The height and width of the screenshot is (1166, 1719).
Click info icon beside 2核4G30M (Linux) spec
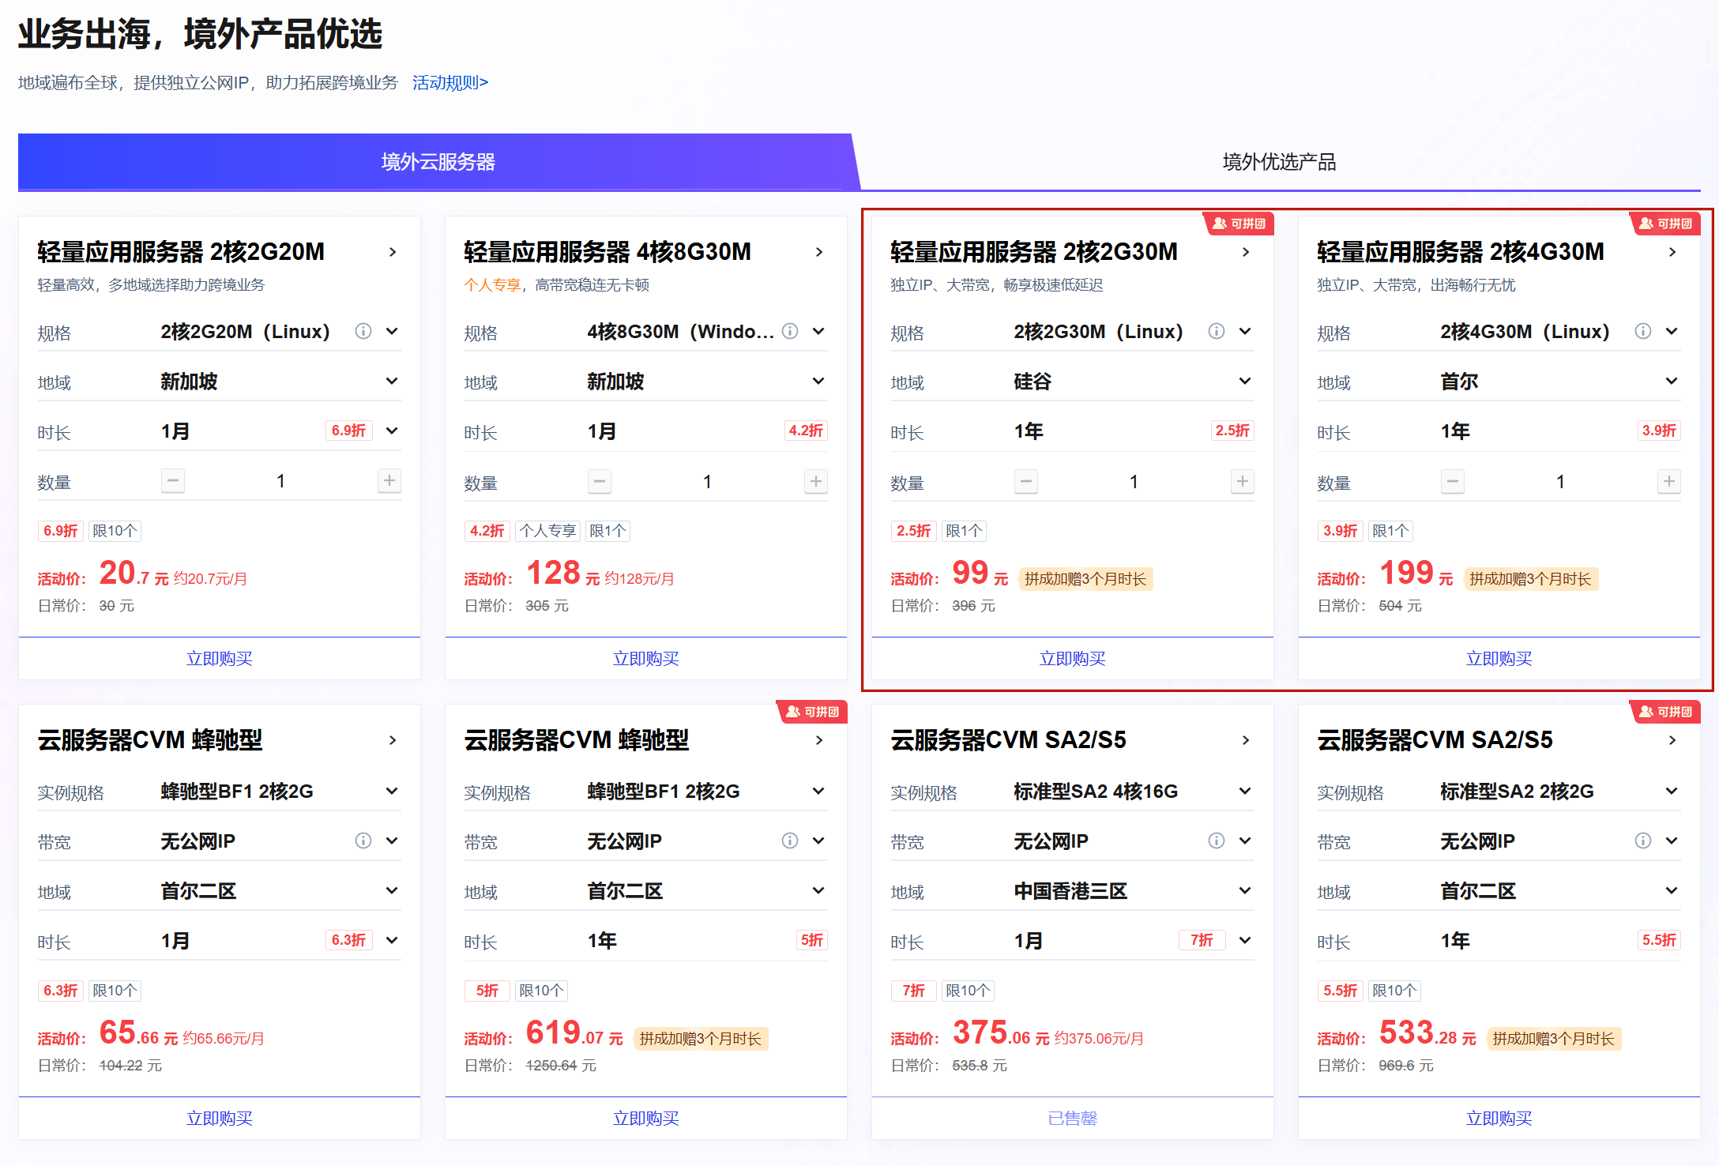coord(1642,331)
